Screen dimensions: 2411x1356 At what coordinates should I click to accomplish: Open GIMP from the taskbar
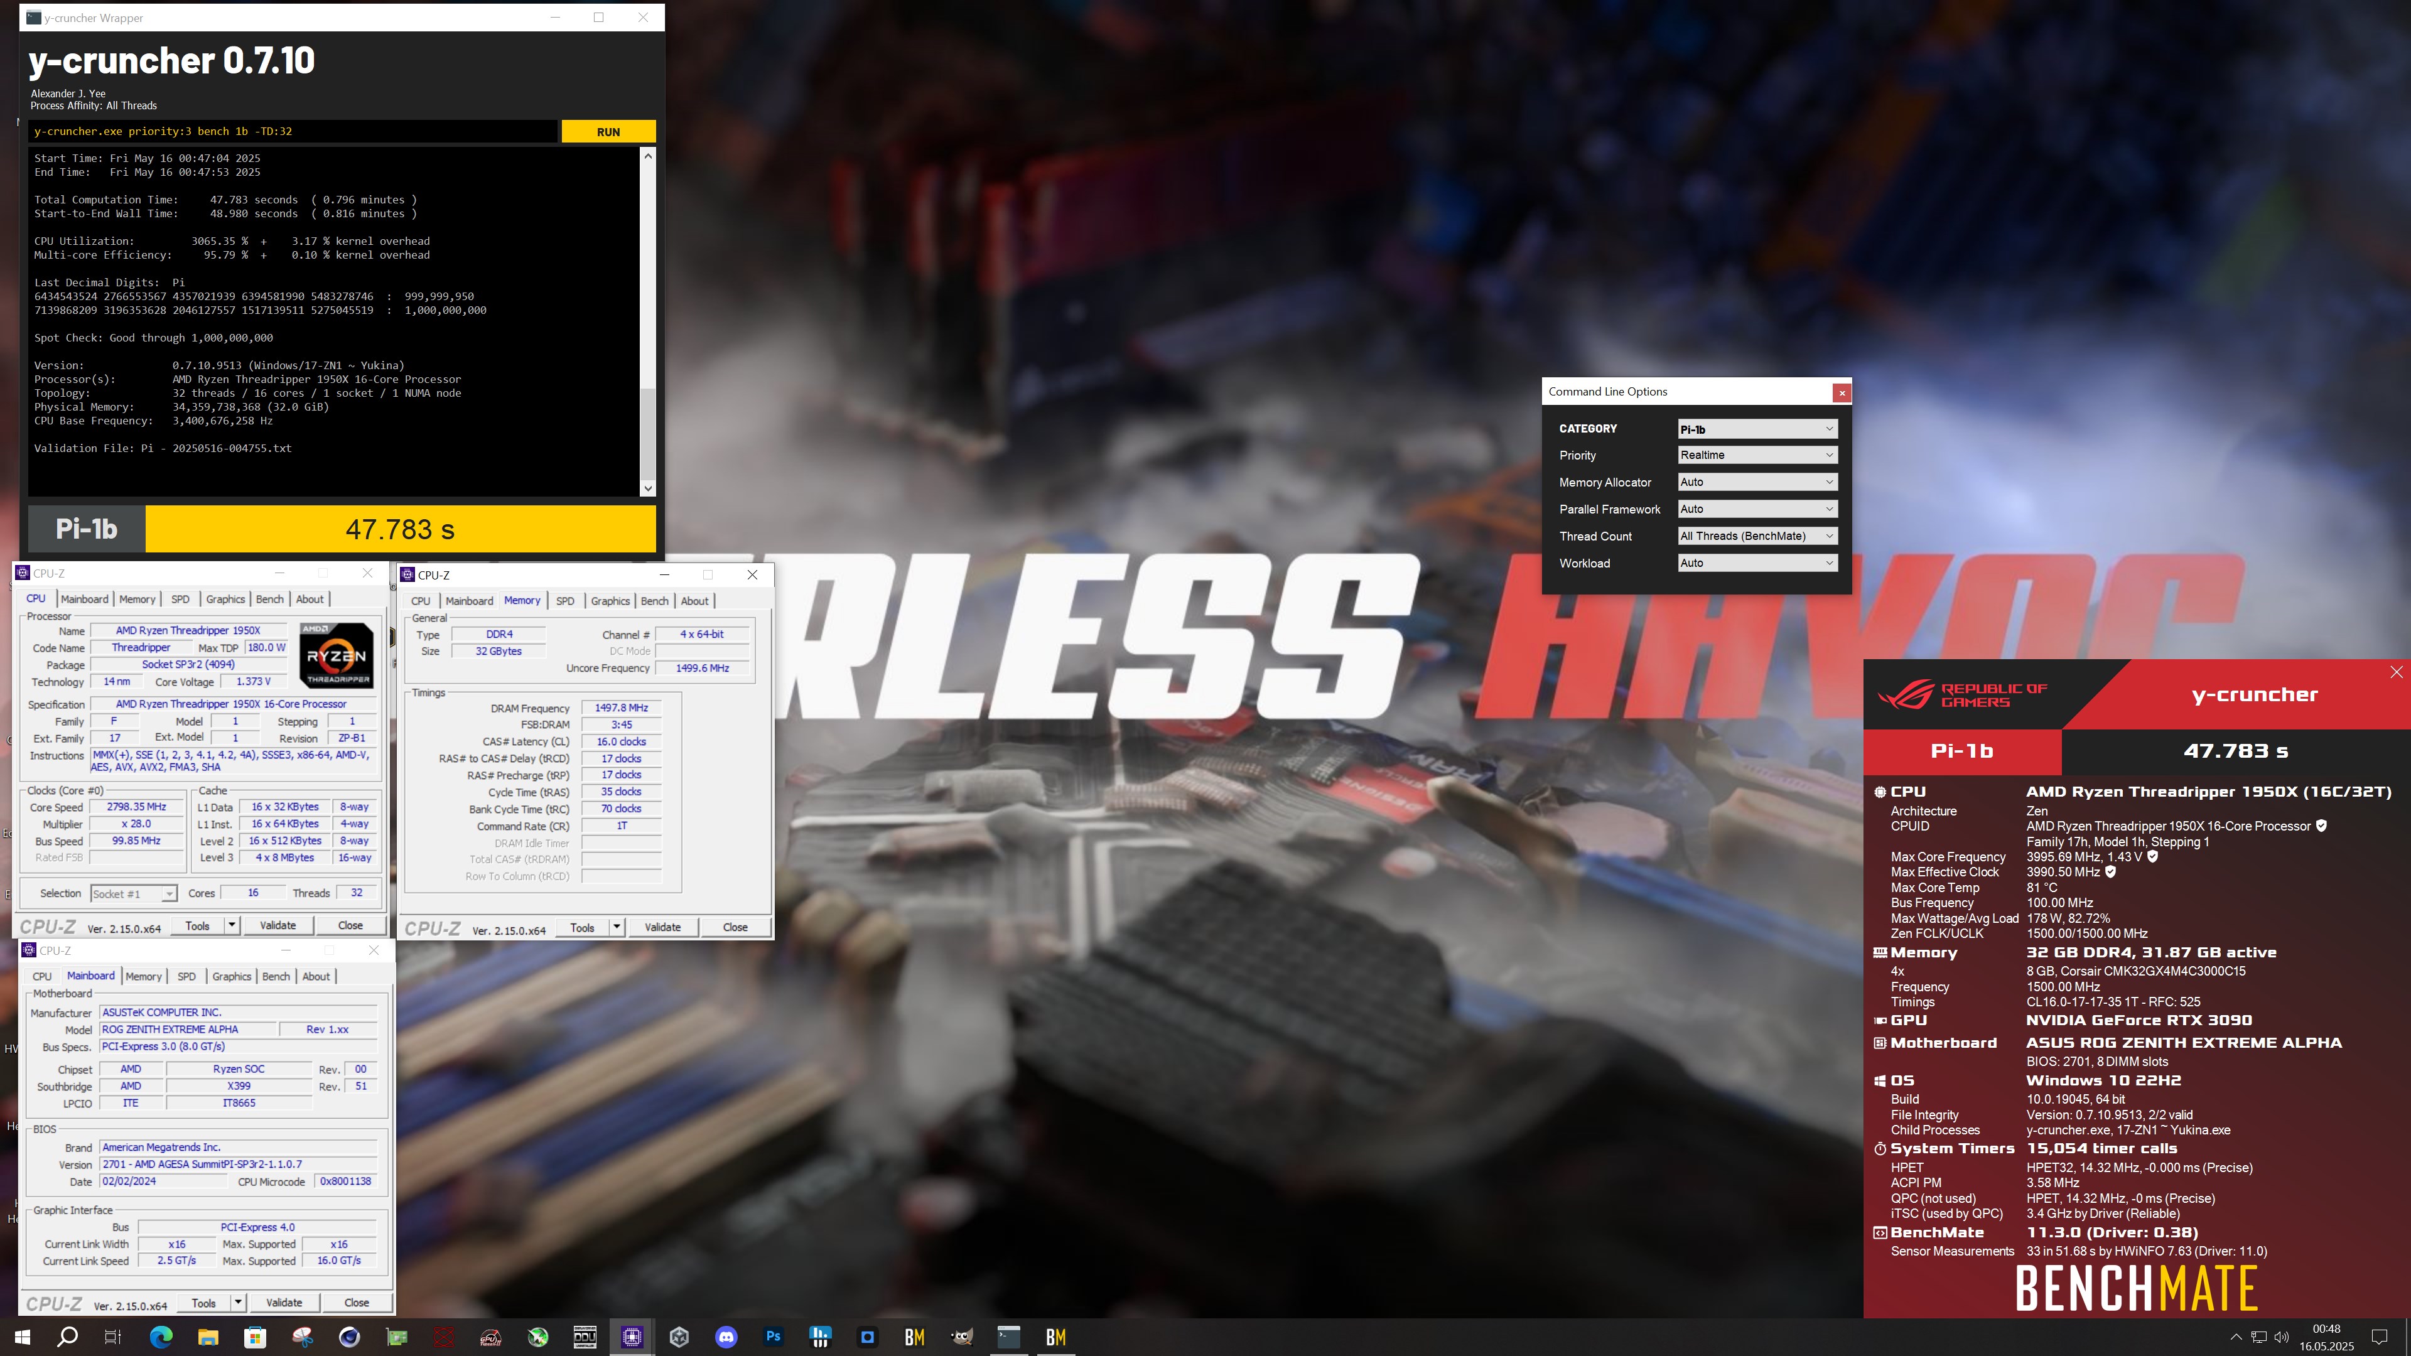coord(962,1337)
